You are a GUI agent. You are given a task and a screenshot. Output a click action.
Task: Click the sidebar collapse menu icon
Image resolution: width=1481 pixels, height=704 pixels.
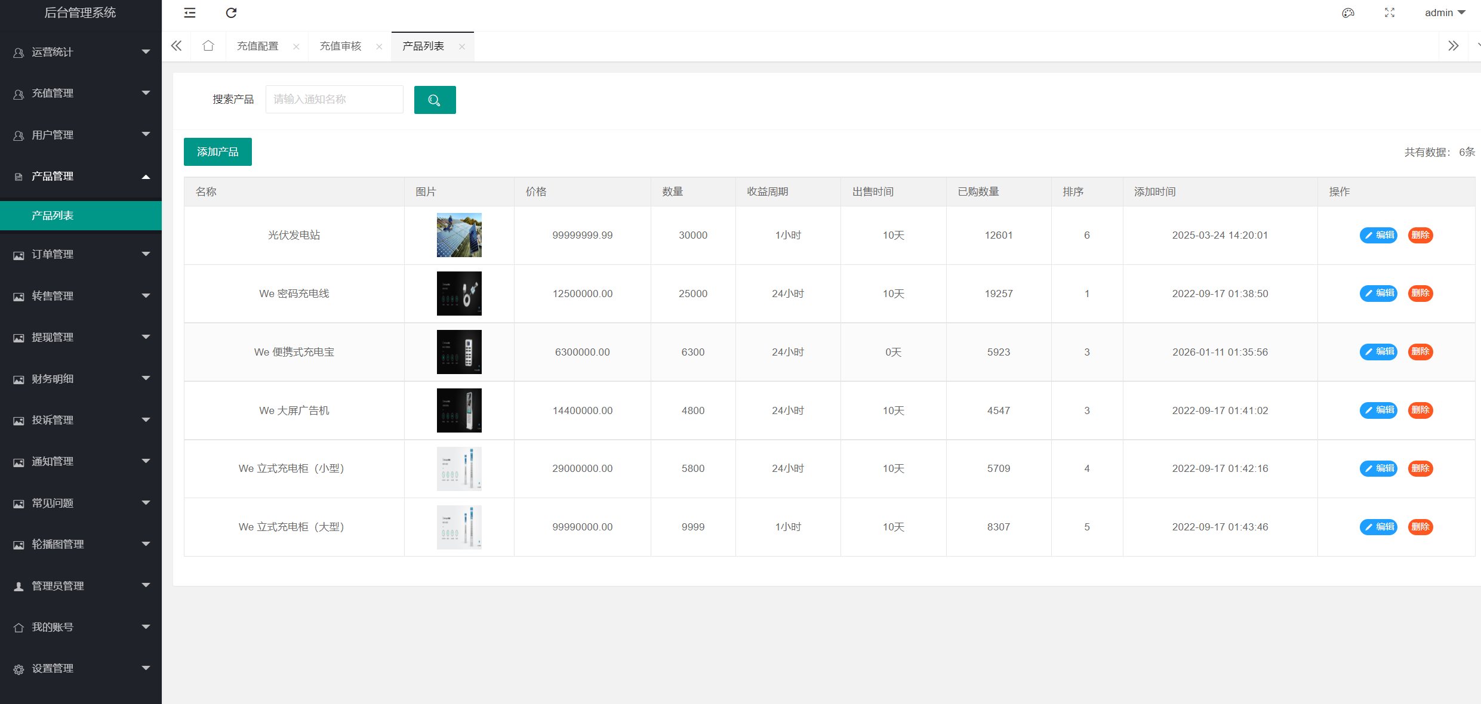[x=190, y=13]
